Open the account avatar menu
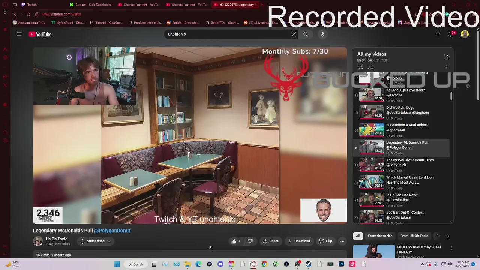 click(x=465, y=34)
